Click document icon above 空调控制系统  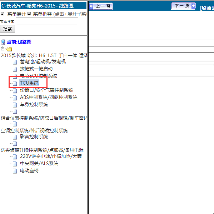tap(15, 124)
